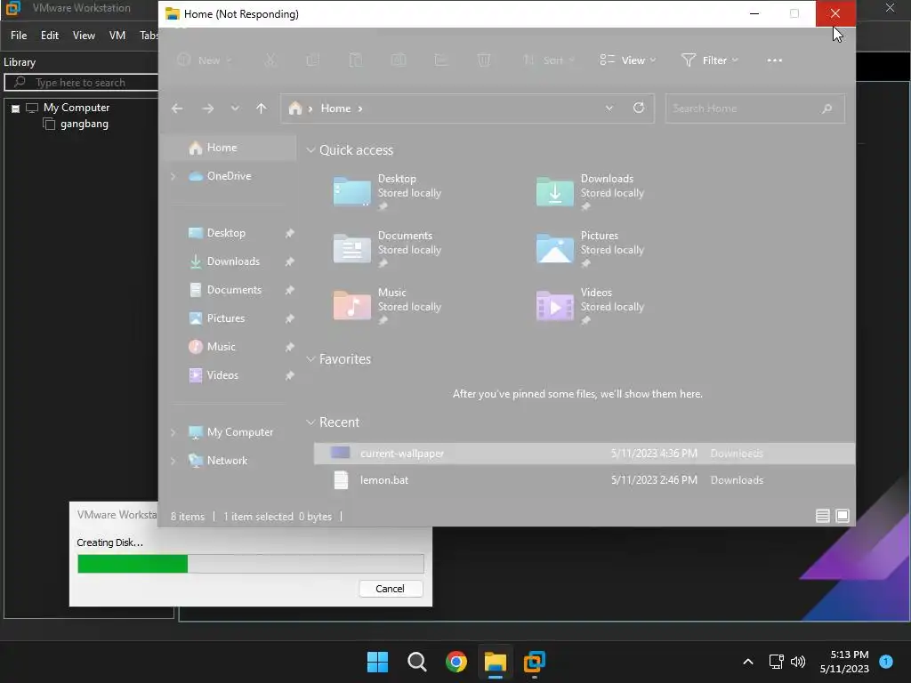Switch to large thumbnails view icon
Viewport: 911px width, 683px height.
tap(842, 516)
